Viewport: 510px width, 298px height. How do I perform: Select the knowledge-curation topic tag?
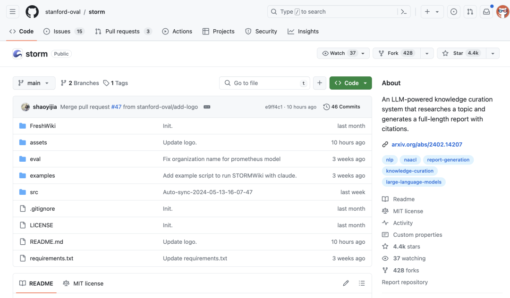(410, 171)
